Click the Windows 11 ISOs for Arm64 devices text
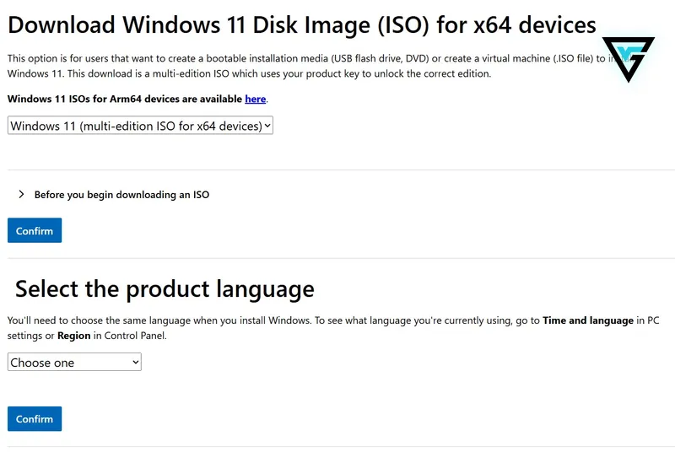The height and width of the screenshot is (452, 675). (x=125, y=99)
